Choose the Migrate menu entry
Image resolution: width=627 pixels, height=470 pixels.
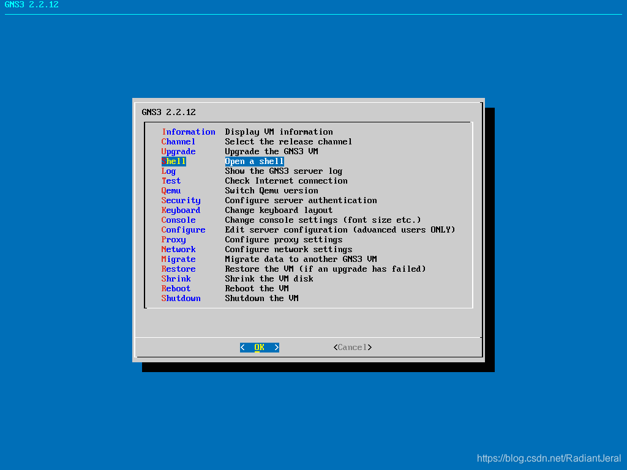click(x=178, y=259)
